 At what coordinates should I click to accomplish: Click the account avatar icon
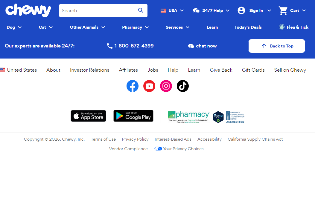[241, 11]
